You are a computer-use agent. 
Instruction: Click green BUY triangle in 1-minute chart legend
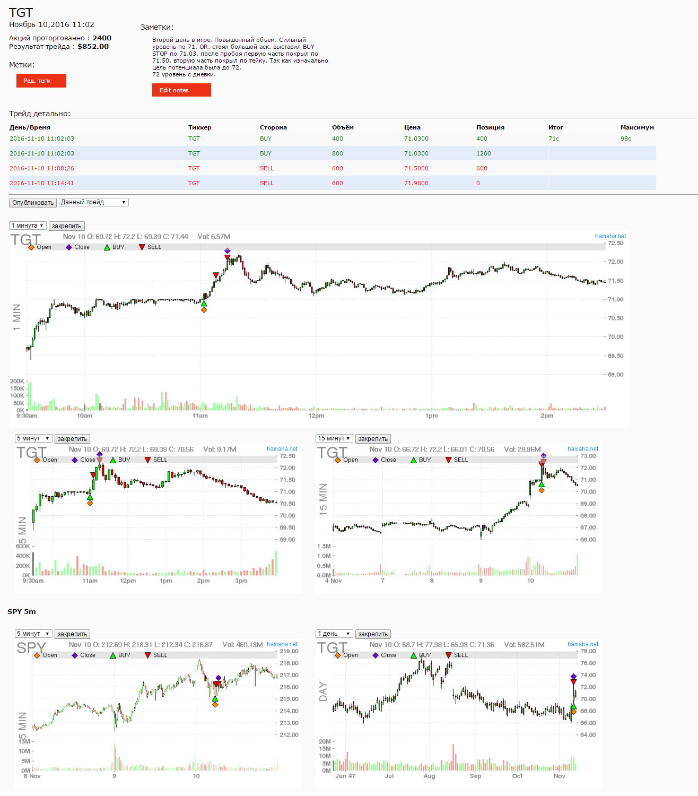(107, 247)
